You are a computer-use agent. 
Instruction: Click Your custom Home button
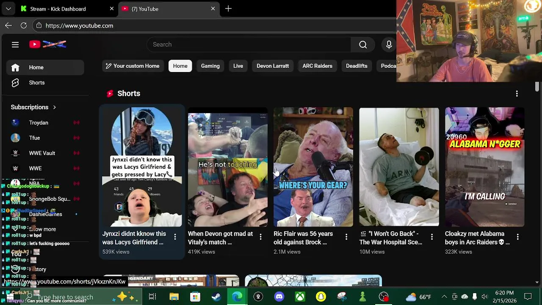coord(133,66)
